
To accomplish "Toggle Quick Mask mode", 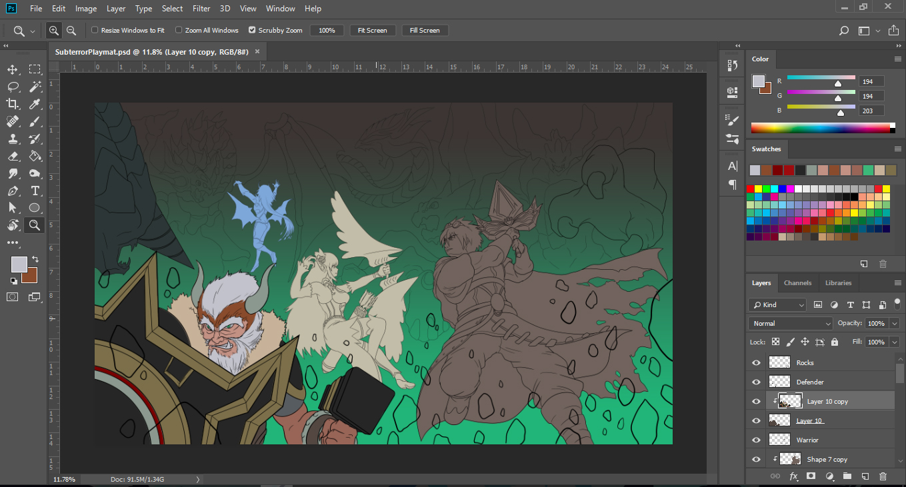I will coord(13,296).
